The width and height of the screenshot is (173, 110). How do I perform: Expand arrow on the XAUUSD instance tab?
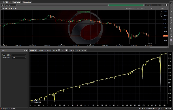[1, 2]
